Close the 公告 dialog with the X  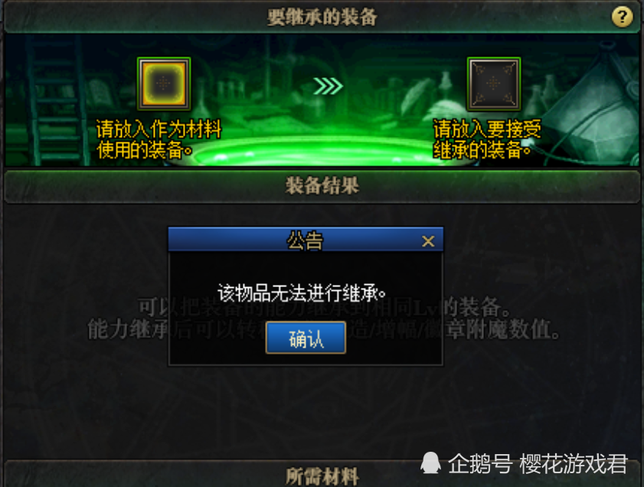[x=428, y=241]
